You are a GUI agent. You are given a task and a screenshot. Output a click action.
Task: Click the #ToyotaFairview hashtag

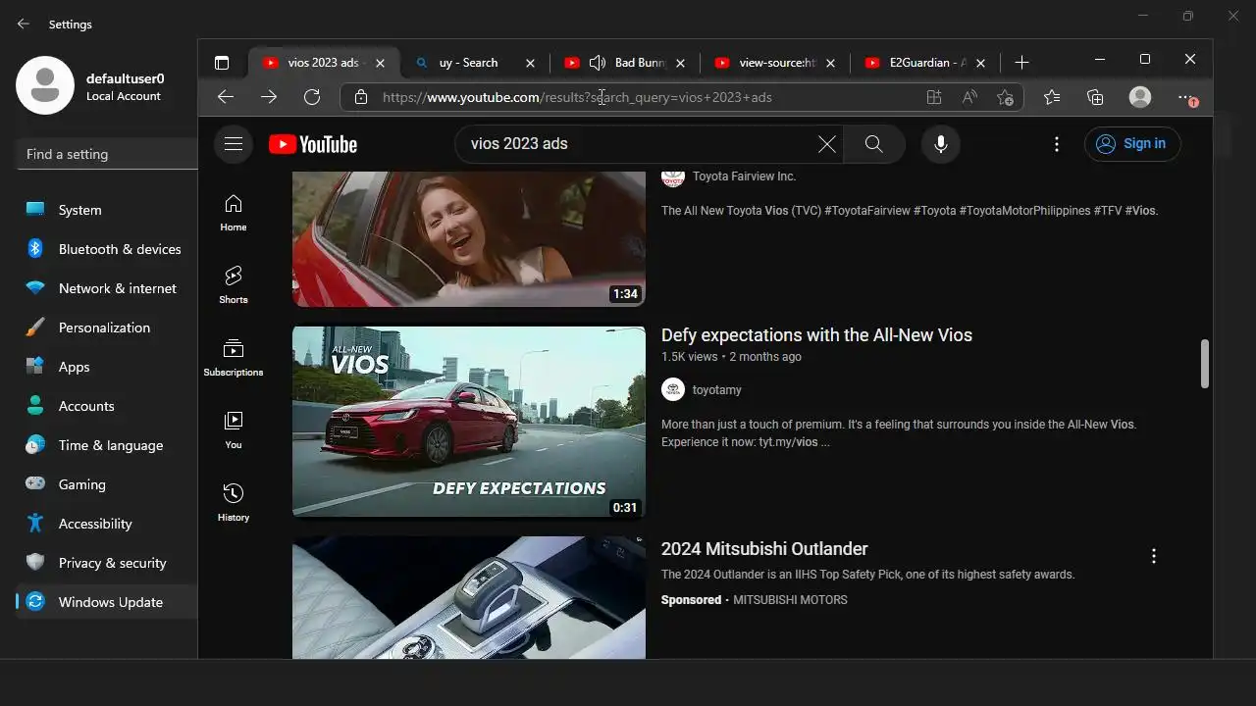pos(864,211)
